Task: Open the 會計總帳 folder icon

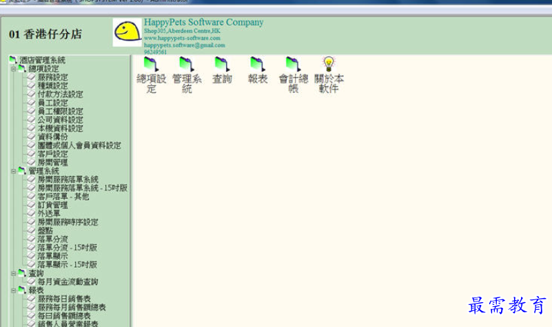Action: pyautogui.click(x=293, y=64)
